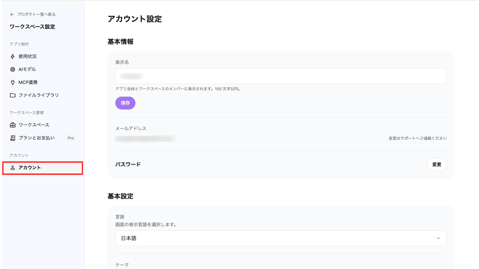Click inside the 表示名 input field
Screen dimensions: 479x269
tap(281, 76)
